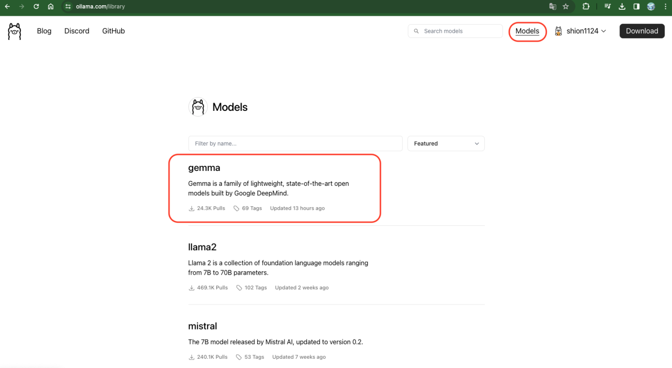This screenshot has height=368, width=672.
Task: Click the tag icon beside 69 Tags for gemma
Action: pyautogui.click(x=237, y=208)
